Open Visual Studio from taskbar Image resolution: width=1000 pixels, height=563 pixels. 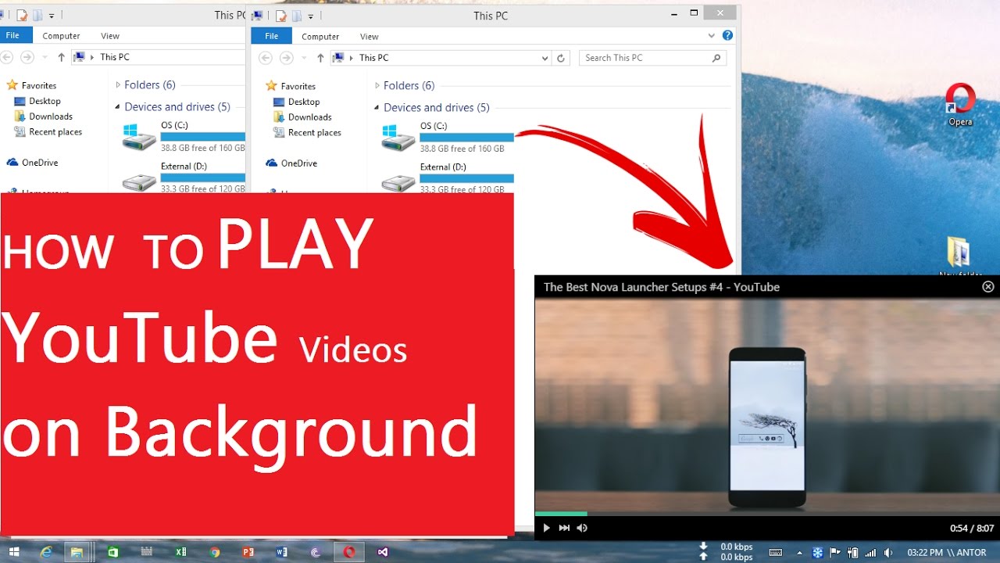[x=383, y=552]
